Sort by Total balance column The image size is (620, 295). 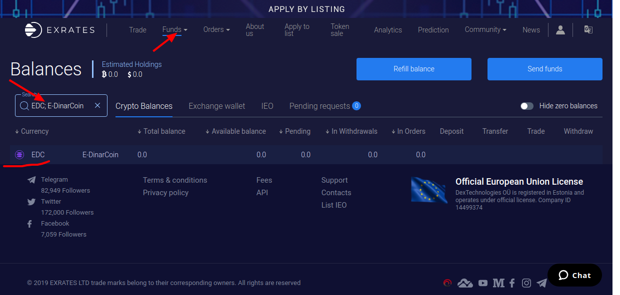pyautogui.click(x=161, y=131)
